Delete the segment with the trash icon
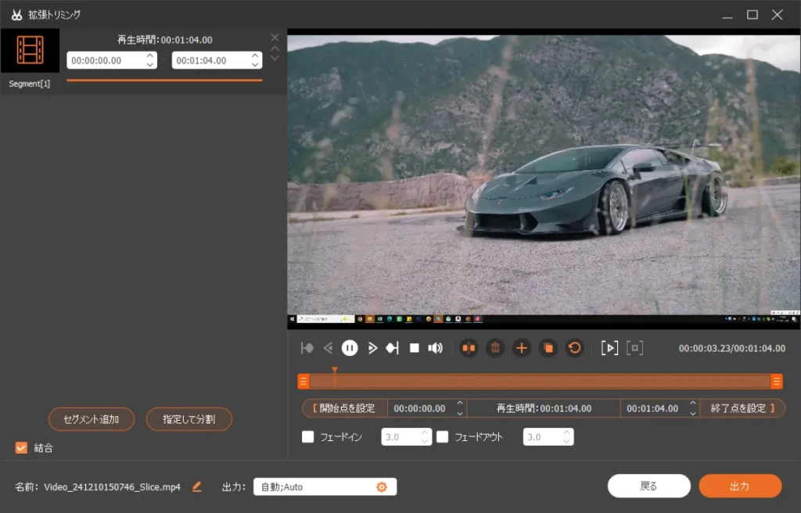801x513 pixels. tap(495, 348)
